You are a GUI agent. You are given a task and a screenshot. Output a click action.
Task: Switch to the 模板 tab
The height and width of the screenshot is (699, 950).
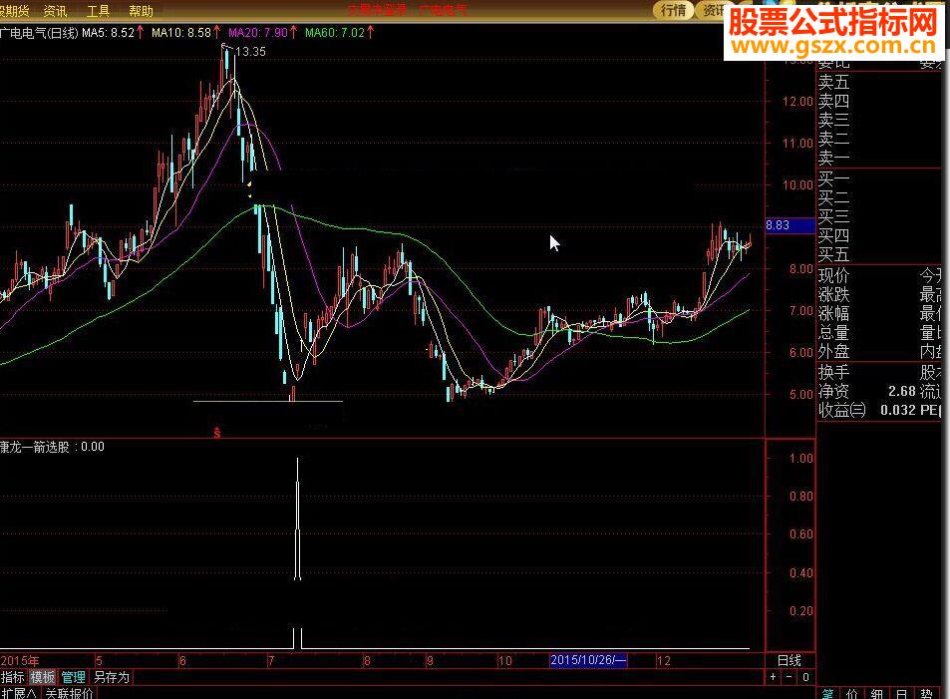pyautogui.click(x=43, y=677)
